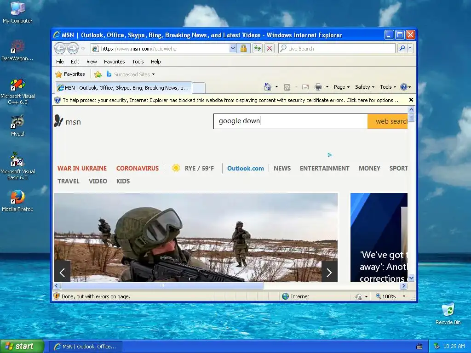Click the Add to Favorites Bar icon

(98, 74)
